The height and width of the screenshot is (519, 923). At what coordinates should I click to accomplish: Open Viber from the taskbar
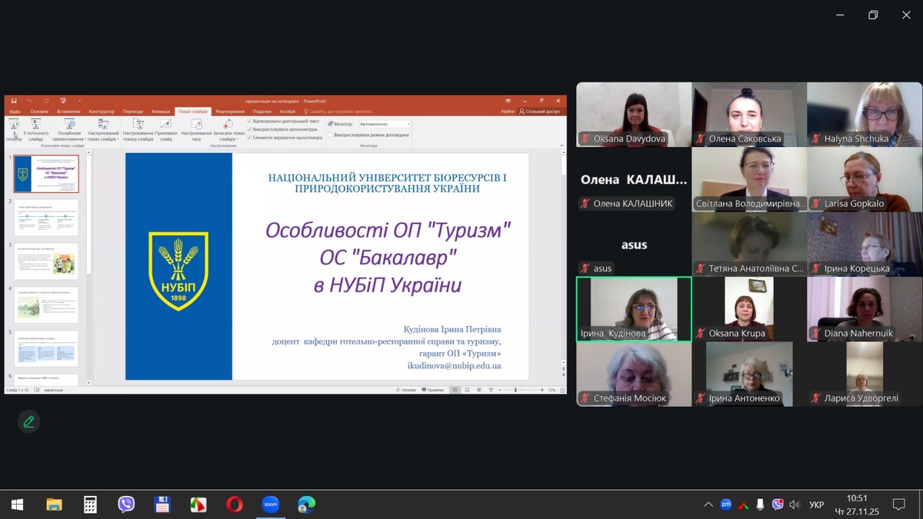click(126, 504)
